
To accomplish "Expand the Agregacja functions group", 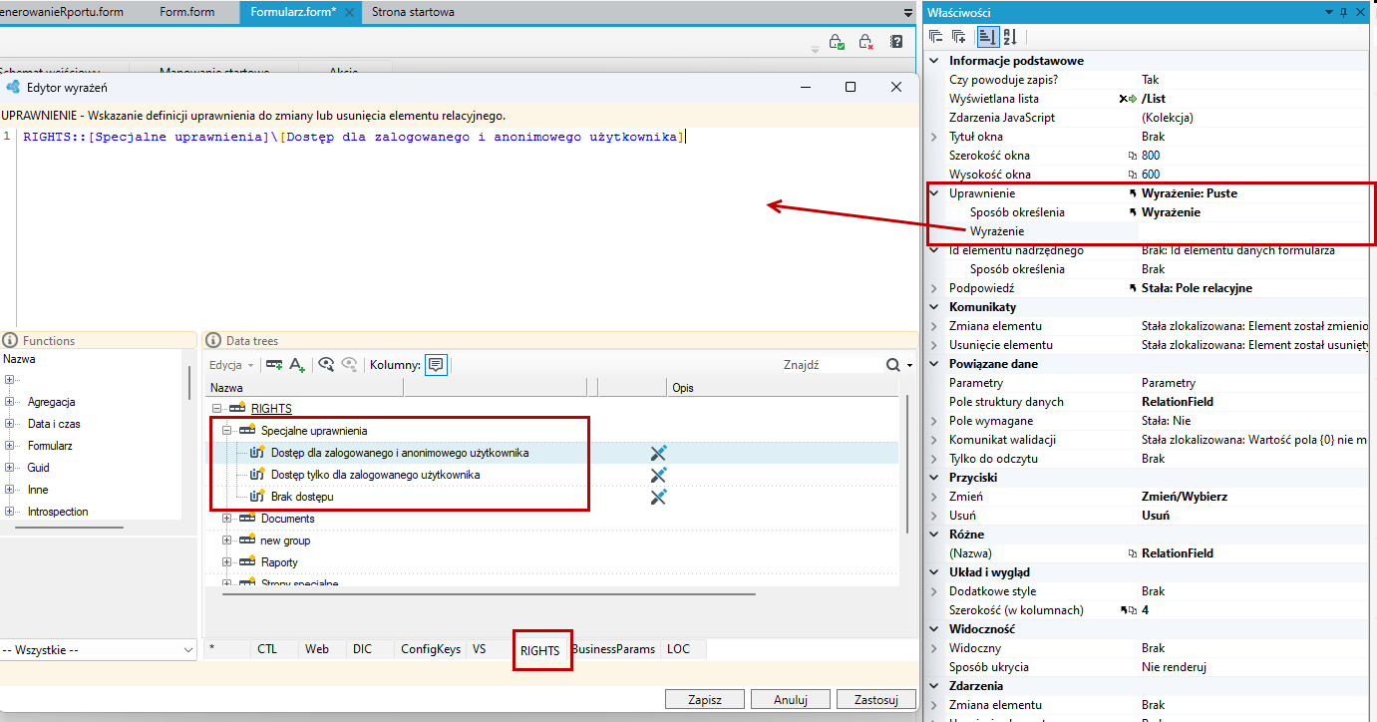I will point(9,402).
